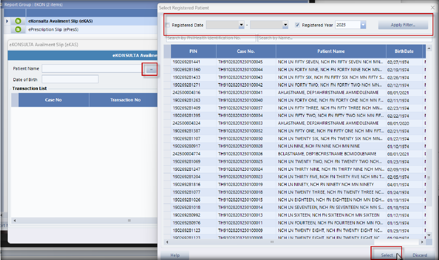Click the PhilHealth Identification No. search field
This screenshot has width=439, height=260.
[211, 38]
